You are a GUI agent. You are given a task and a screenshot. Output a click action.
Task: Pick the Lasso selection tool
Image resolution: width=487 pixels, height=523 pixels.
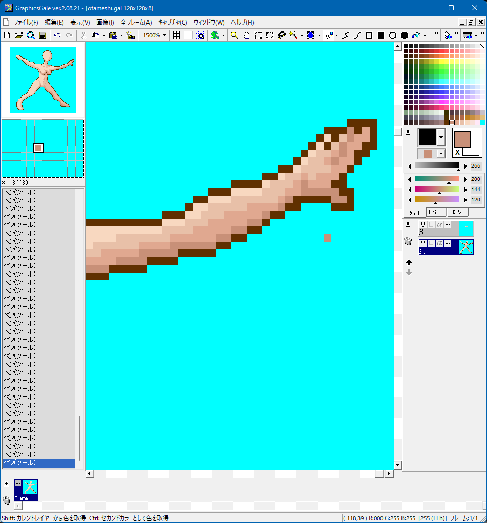point(282,35)
